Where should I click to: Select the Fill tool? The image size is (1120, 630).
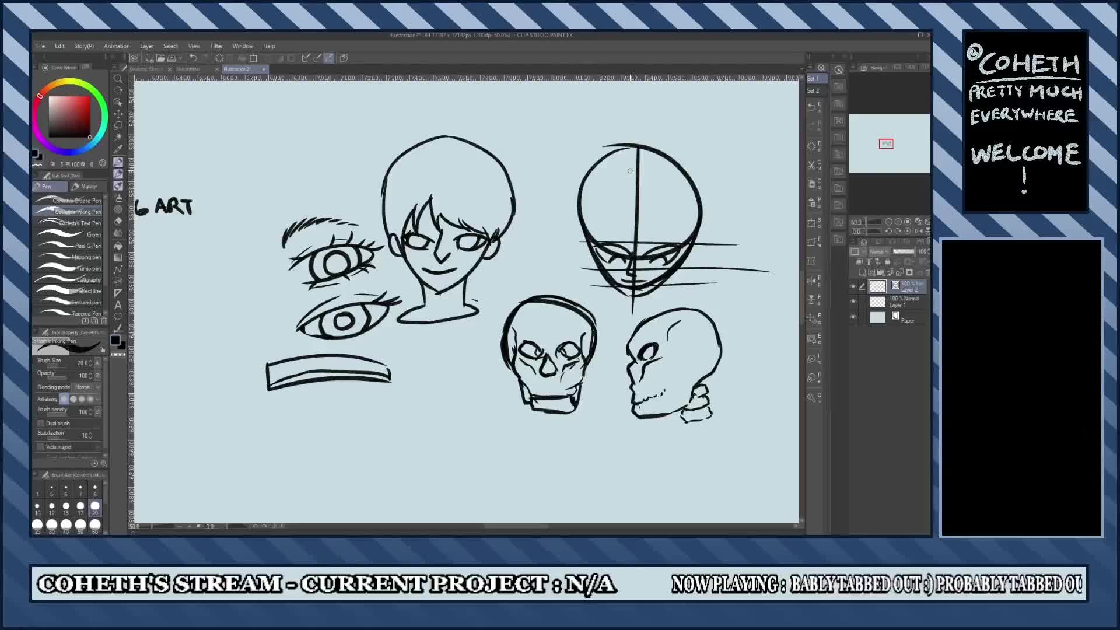[118, 246]
